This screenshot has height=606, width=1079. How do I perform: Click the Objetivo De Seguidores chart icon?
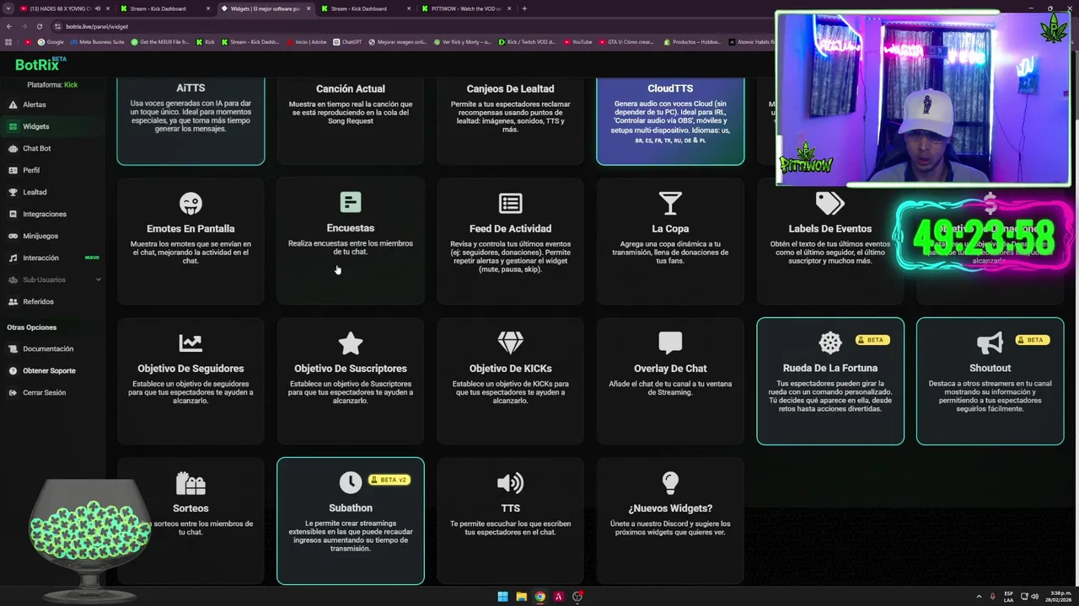[x=191, y=343]
